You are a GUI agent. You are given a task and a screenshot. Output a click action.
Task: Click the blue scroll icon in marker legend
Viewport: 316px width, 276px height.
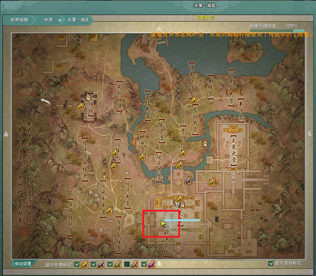tap(101, 265)
